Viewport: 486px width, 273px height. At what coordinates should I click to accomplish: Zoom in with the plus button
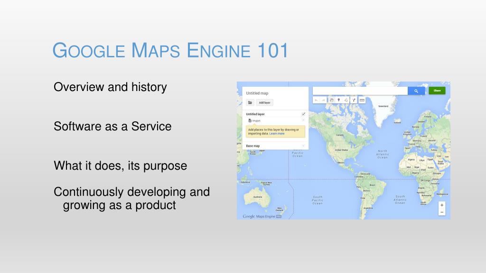click(442, 205)
